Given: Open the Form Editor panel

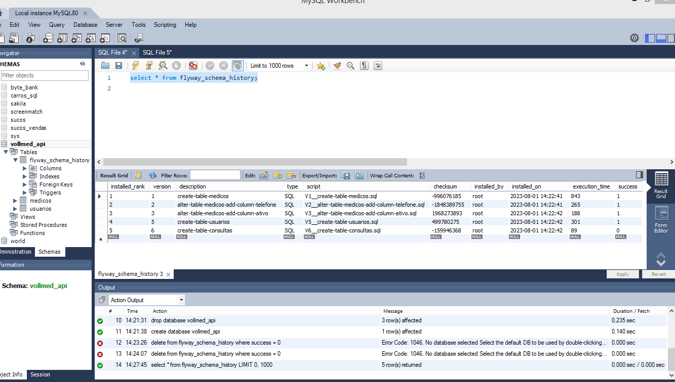Looking at the screenshot, I should (x=661, y=220).
